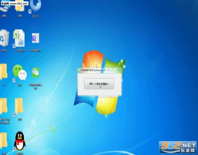
Task: Click the helper dialog title bar text
Action: 92,70
